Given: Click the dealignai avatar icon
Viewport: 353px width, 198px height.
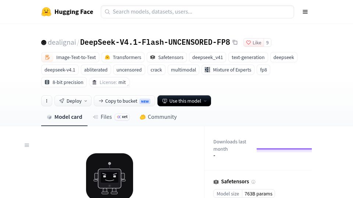Looking at the screenshot, I should 44,43.
